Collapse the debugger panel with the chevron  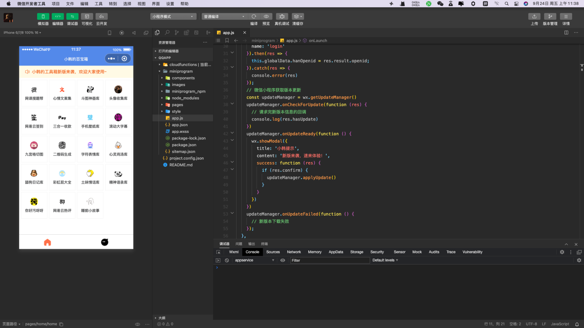coord(566,244)
